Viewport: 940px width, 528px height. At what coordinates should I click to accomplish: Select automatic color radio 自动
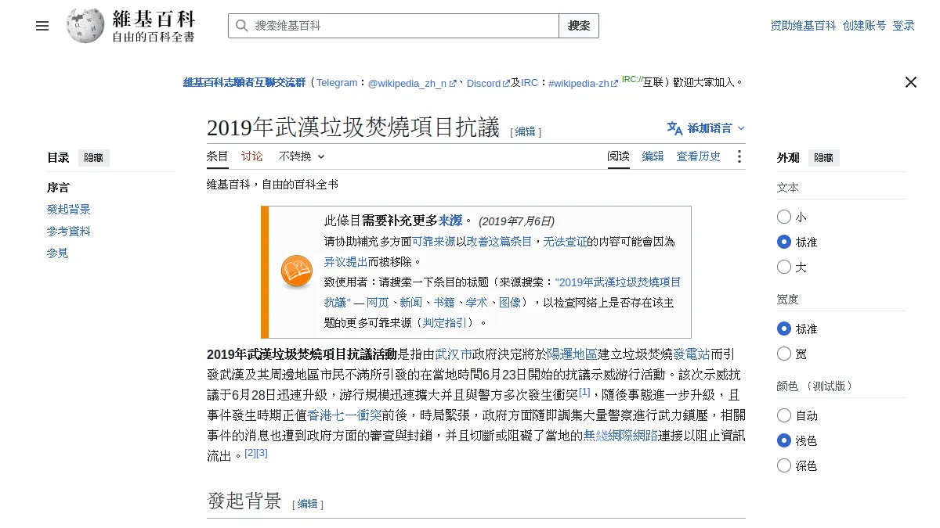(784, 415)
